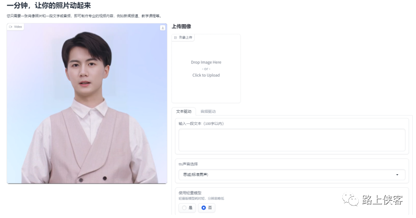The height and width of the screenshot is (218, 416).
Task: Click the WeChat logo watermark
Action: [x=350, y=199]
